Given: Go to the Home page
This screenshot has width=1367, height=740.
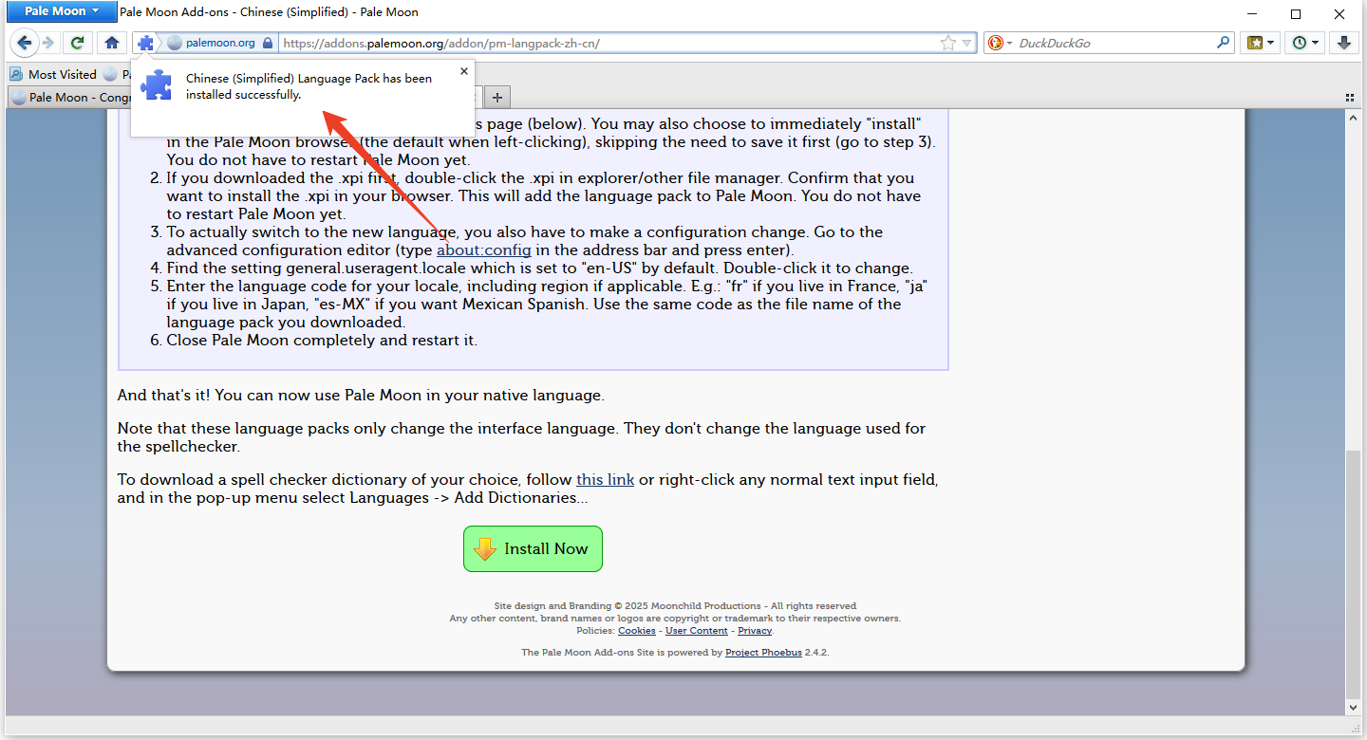Looking at the screenshot, I should 112,43.
